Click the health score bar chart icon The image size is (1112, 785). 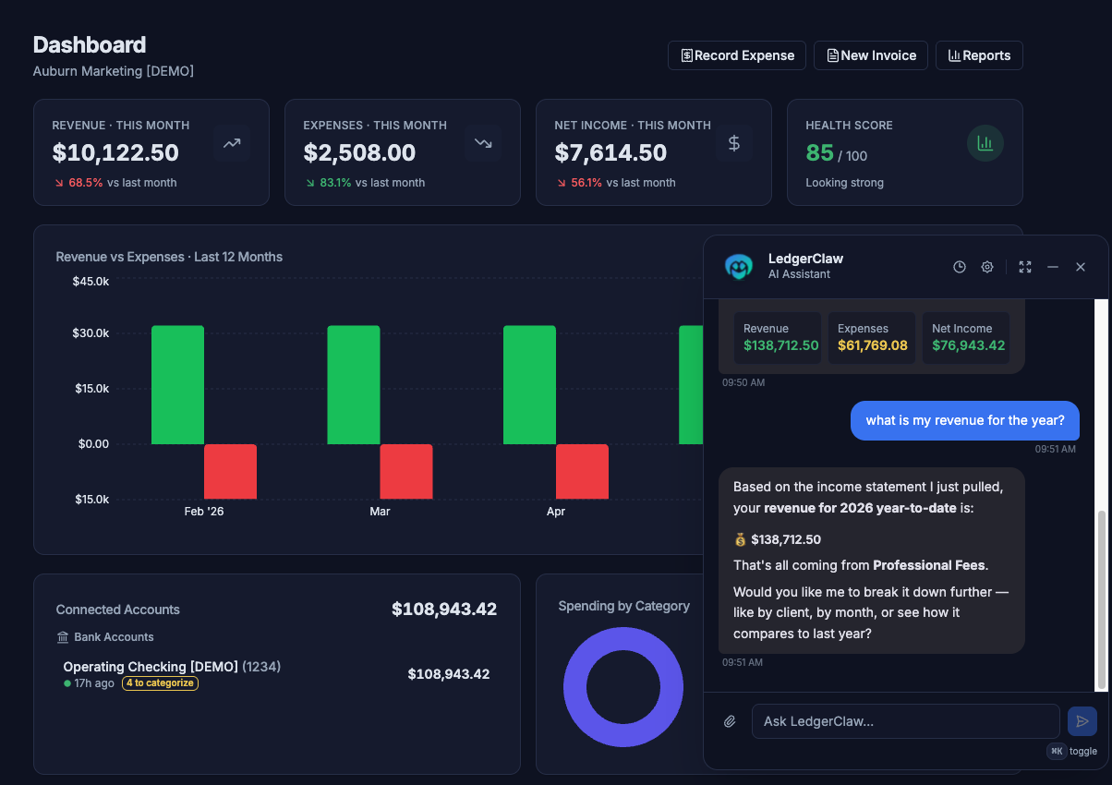(x=985, y=143)
